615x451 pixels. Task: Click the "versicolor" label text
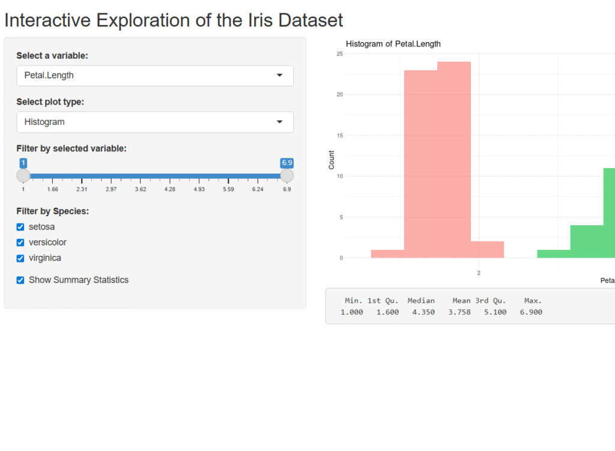[47, 243]
